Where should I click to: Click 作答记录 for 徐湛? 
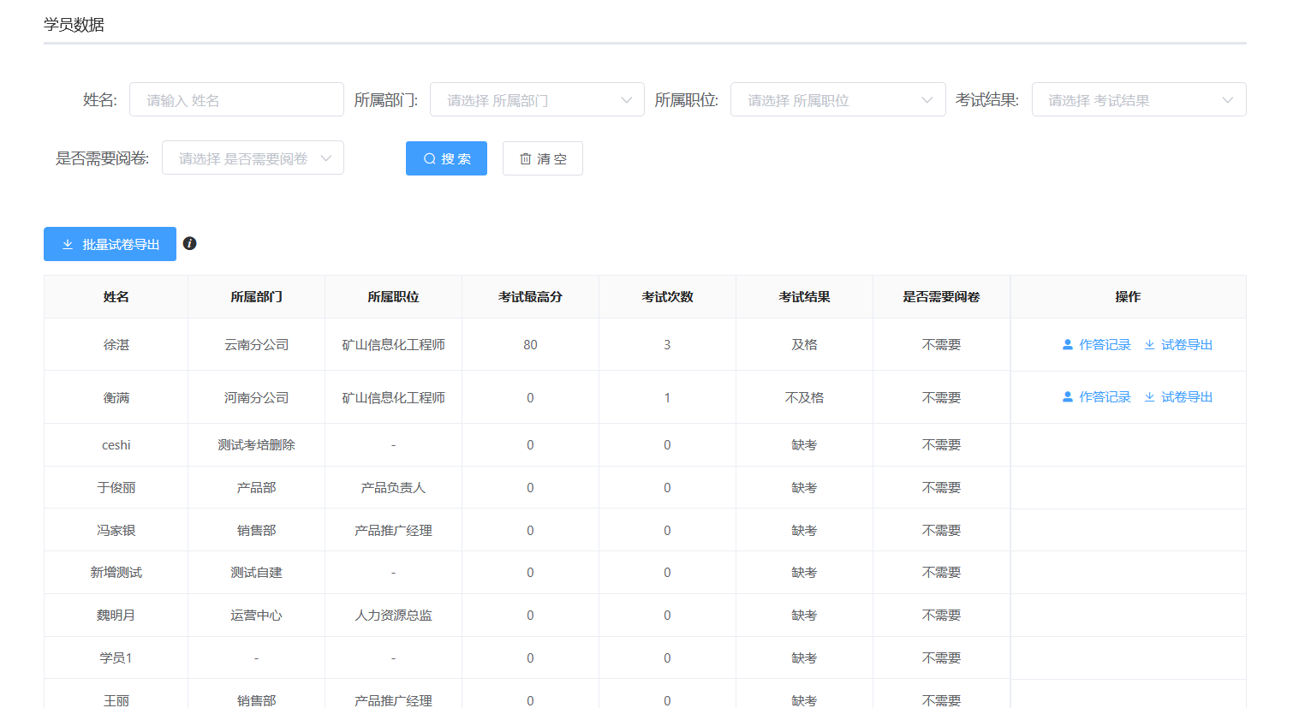pyautogui.click(x=1096, y=345)
